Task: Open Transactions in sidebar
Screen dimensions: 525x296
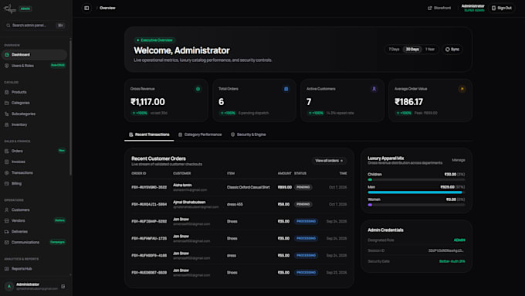Action: [34, 172]
